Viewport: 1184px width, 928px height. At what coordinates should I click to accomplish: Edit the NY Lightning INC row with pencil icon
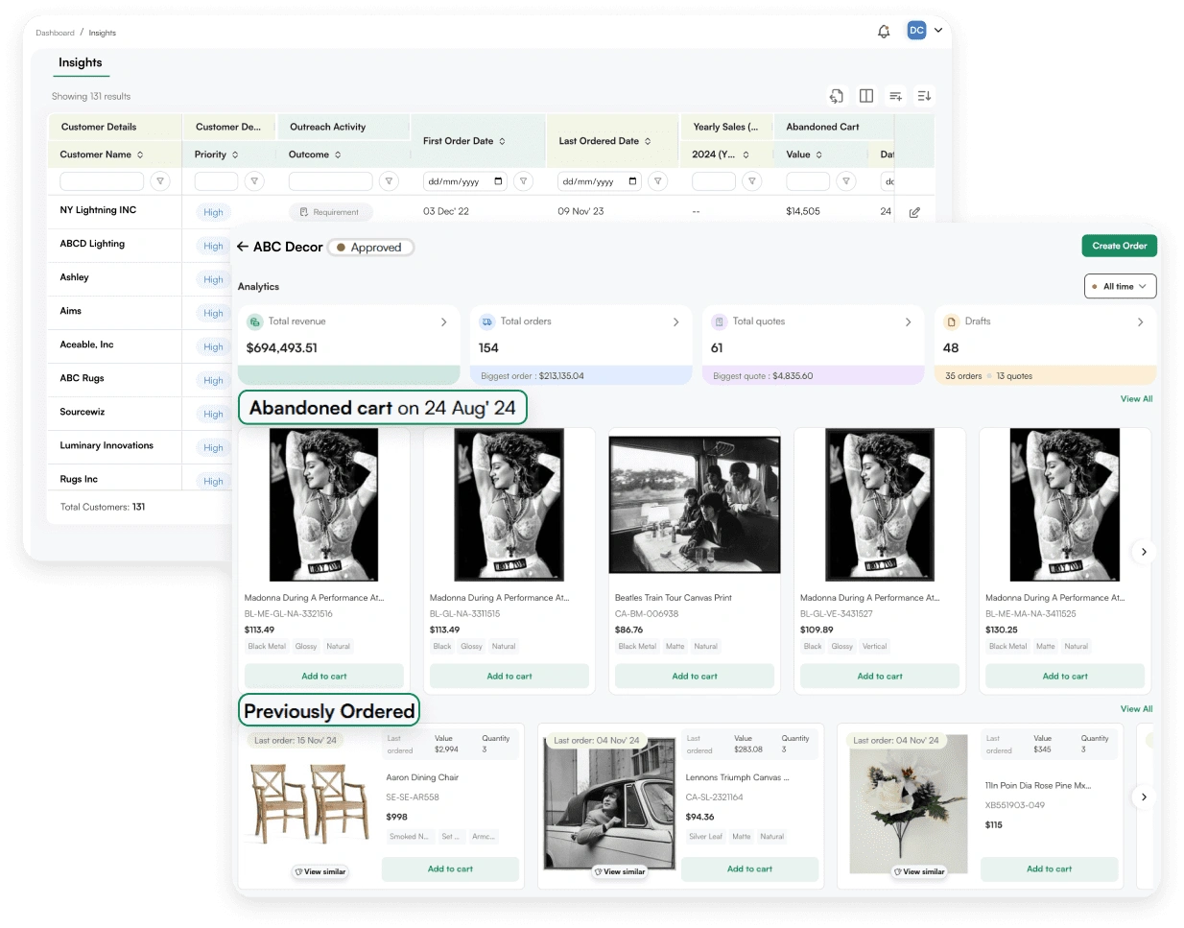(914, 211)
